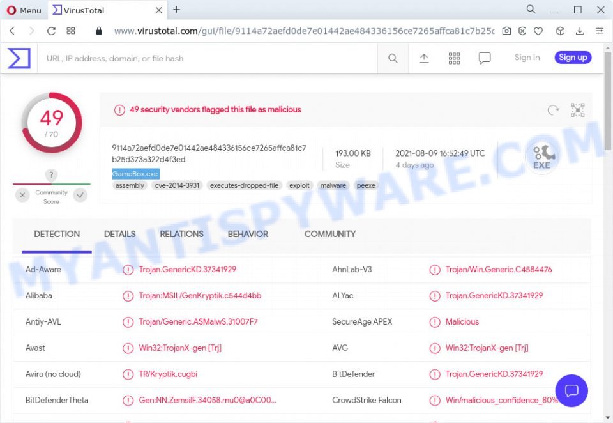Click the malware tag
Image resolution: width=613 pixels, height=423 pixels.
click(x=333, y=185)
